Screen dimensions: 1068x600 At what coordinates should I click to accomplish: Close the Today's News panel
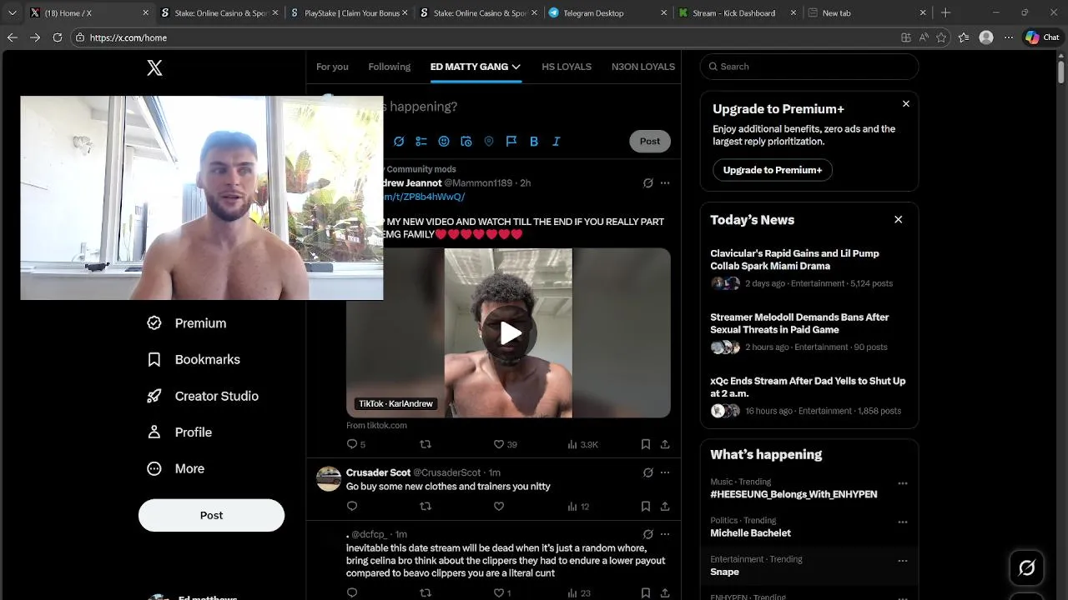[899, 219]
